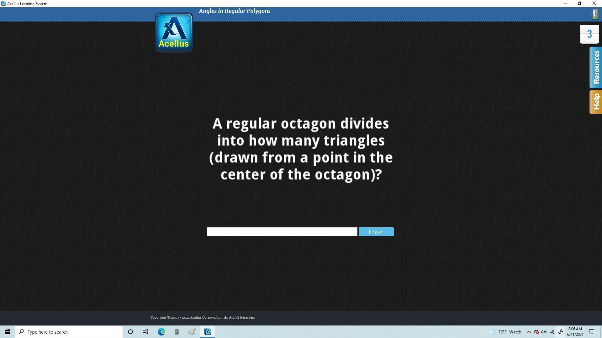
Task: Click the exit door icon
Action: (594, 14)
